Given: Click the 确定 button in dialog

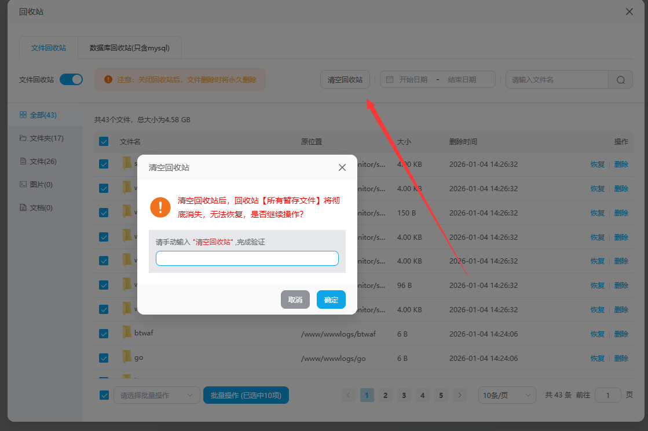Looking at the screenshot, I should click(x=331, y=299).
